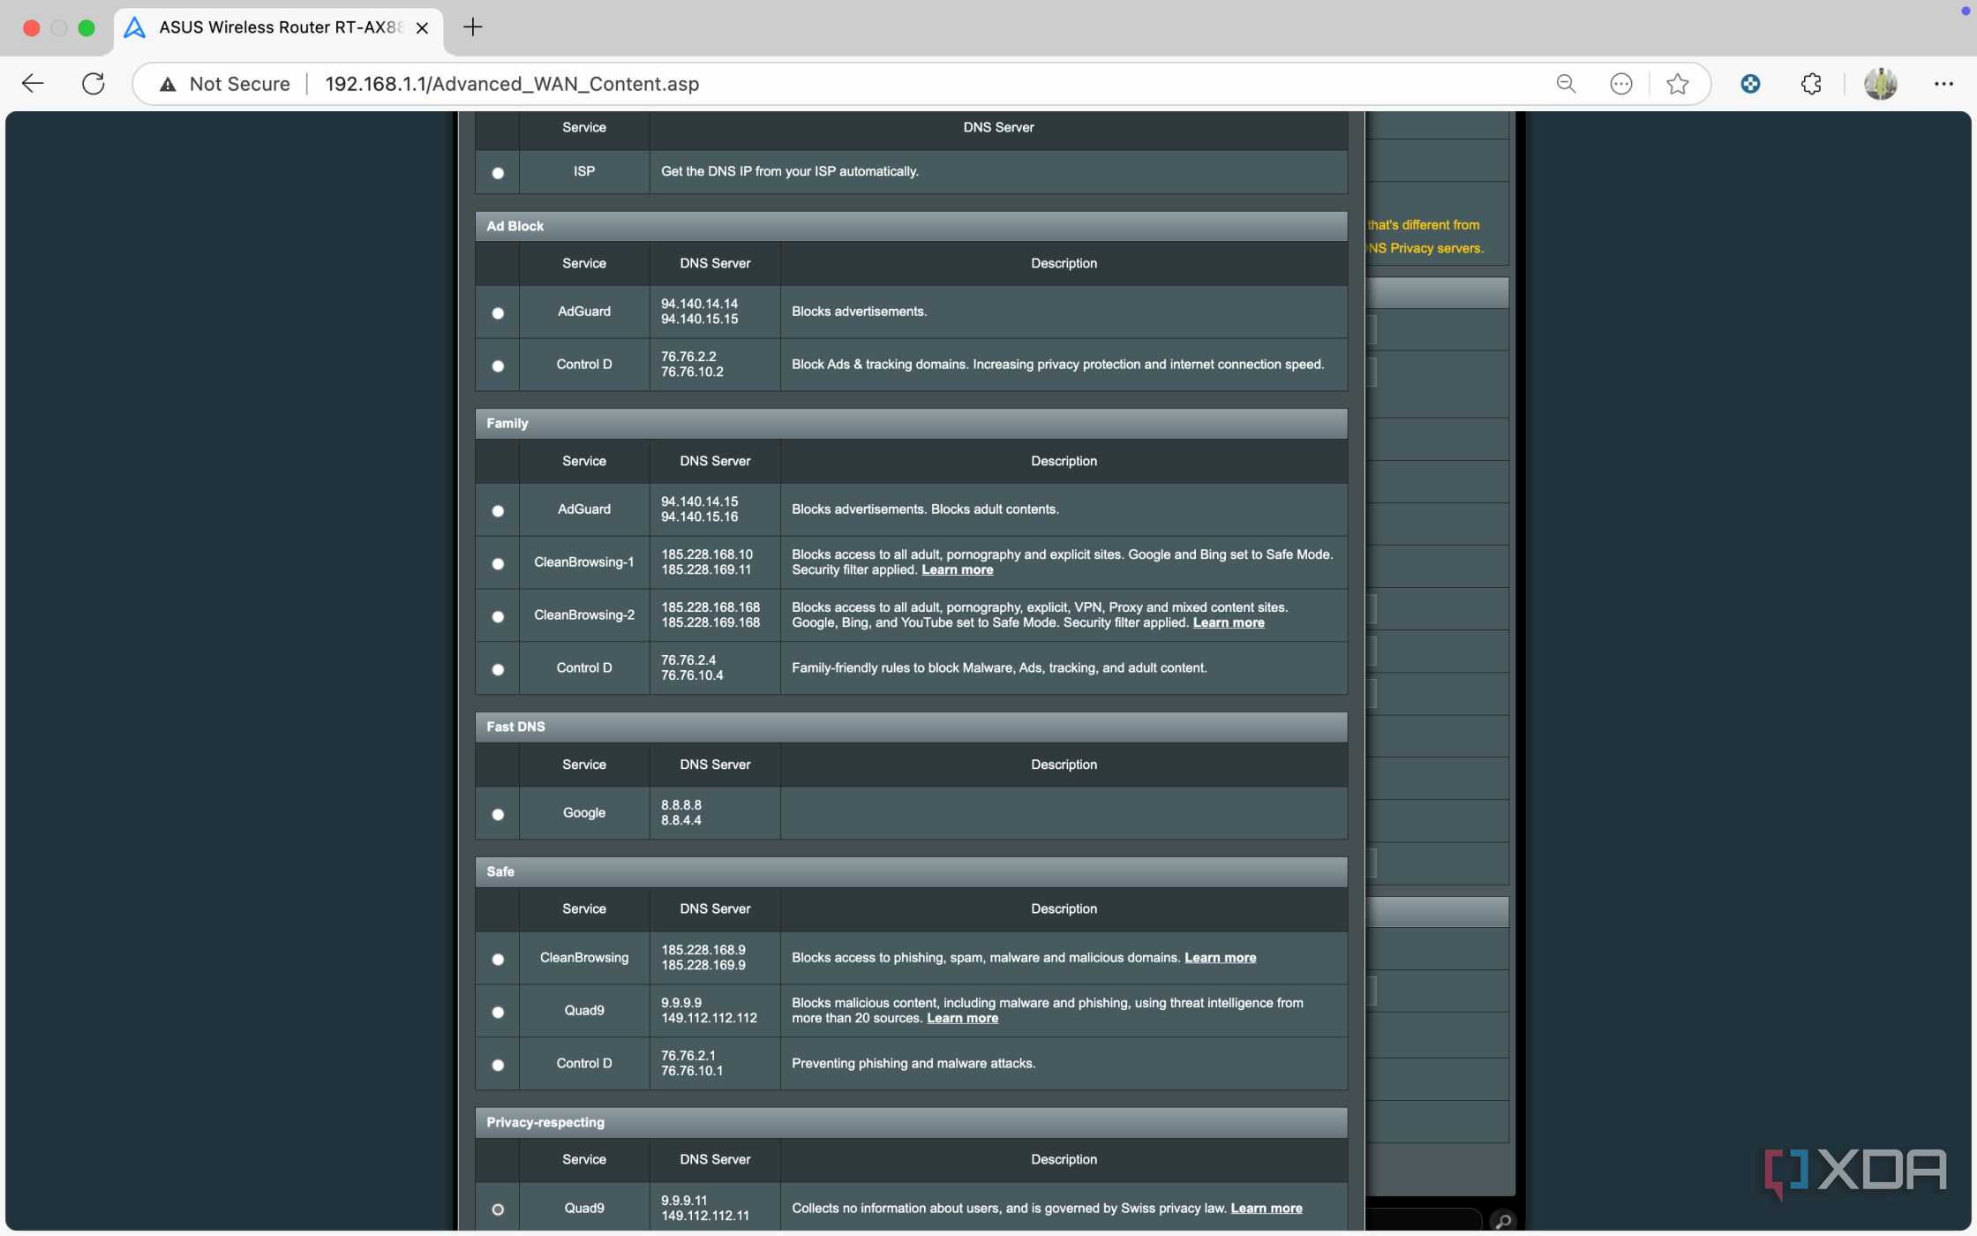Open Learn more for Quad9 privacy
The image size is (1977, 1236).
pyautogui.click(x=1266, y=1208)
